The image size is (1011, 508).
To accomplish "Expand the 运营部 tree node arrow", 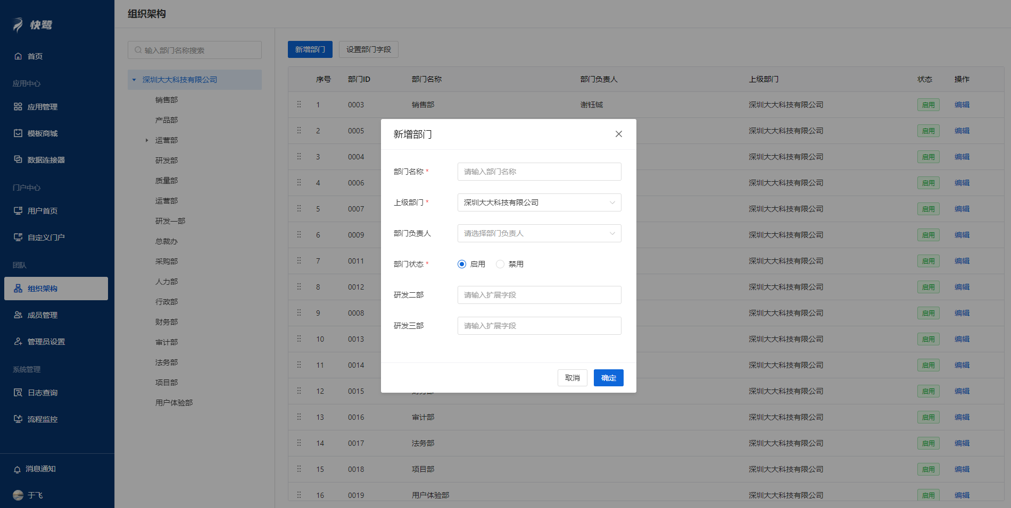I will pos(147,140).
